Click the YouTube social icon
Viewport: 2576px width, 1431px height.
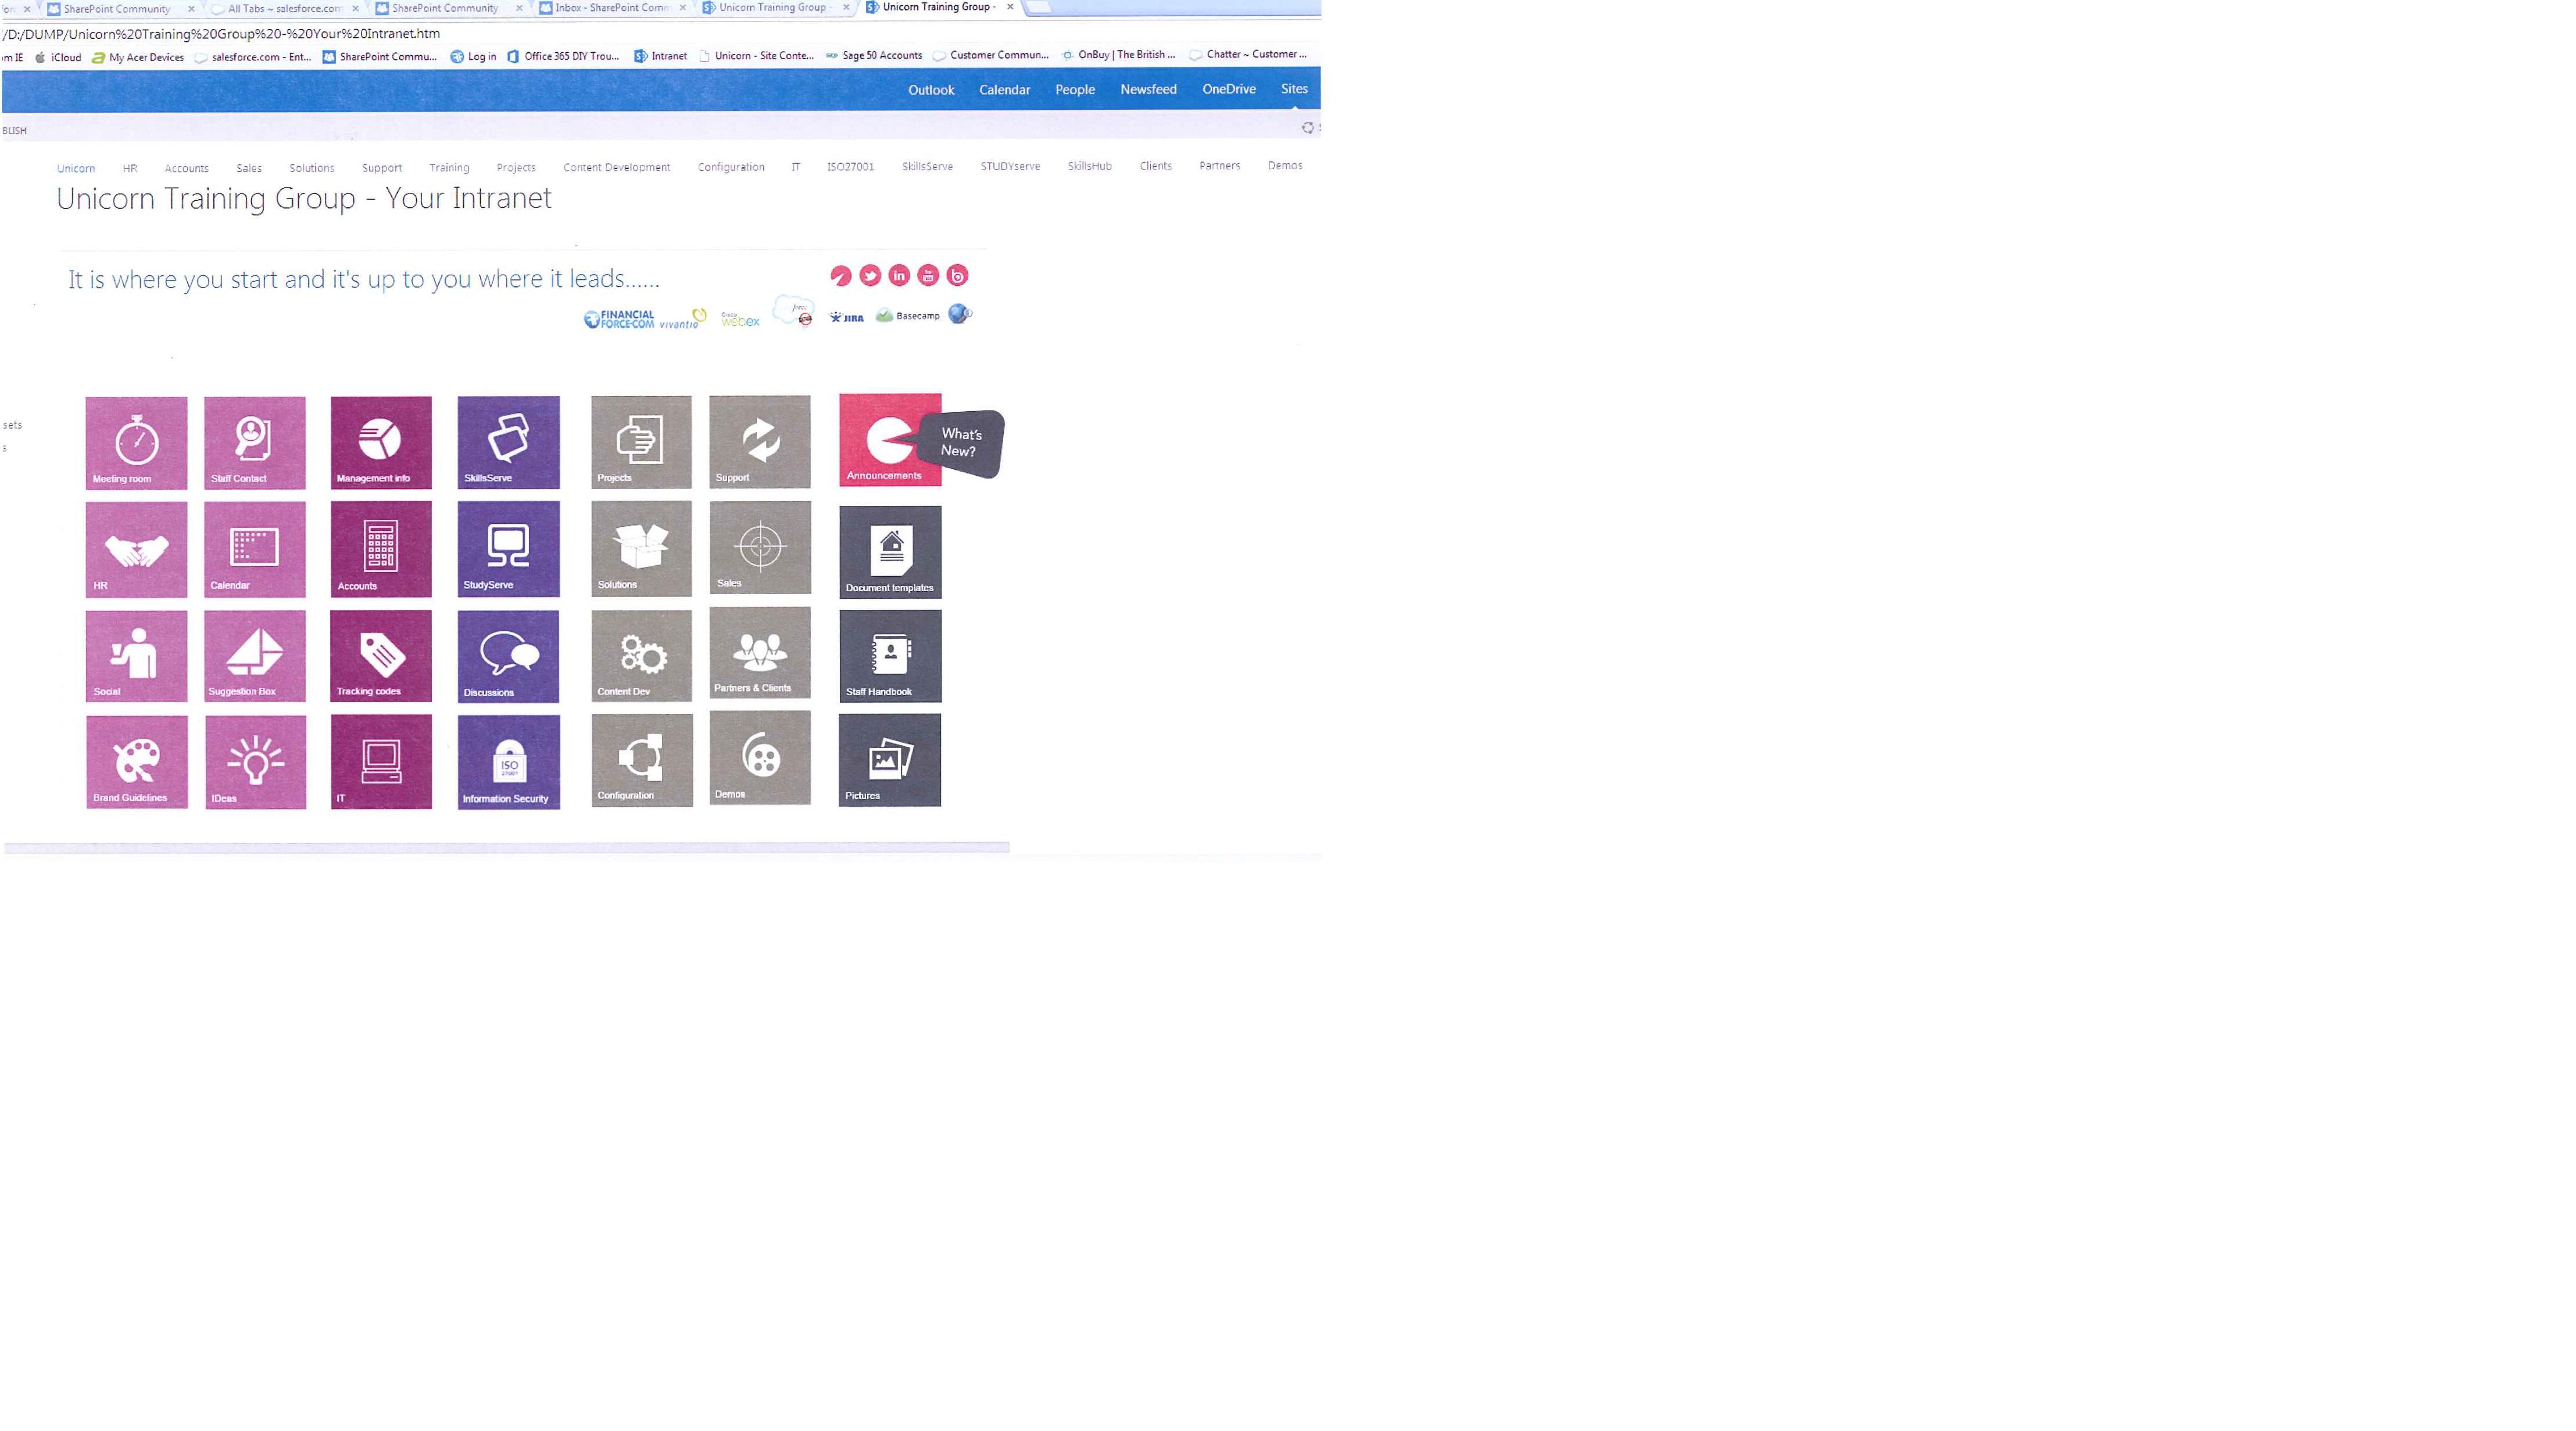pyautogui.click(x=928, y=276)
